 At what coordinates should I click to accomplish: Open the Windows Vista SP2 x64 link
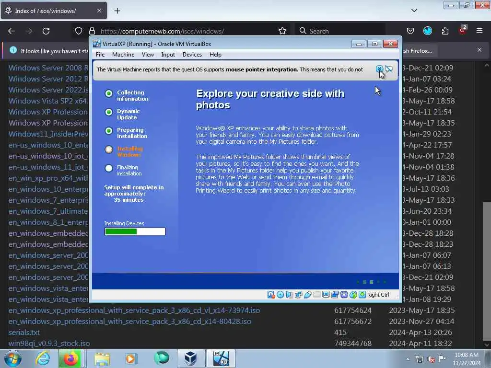coord(48,101)
